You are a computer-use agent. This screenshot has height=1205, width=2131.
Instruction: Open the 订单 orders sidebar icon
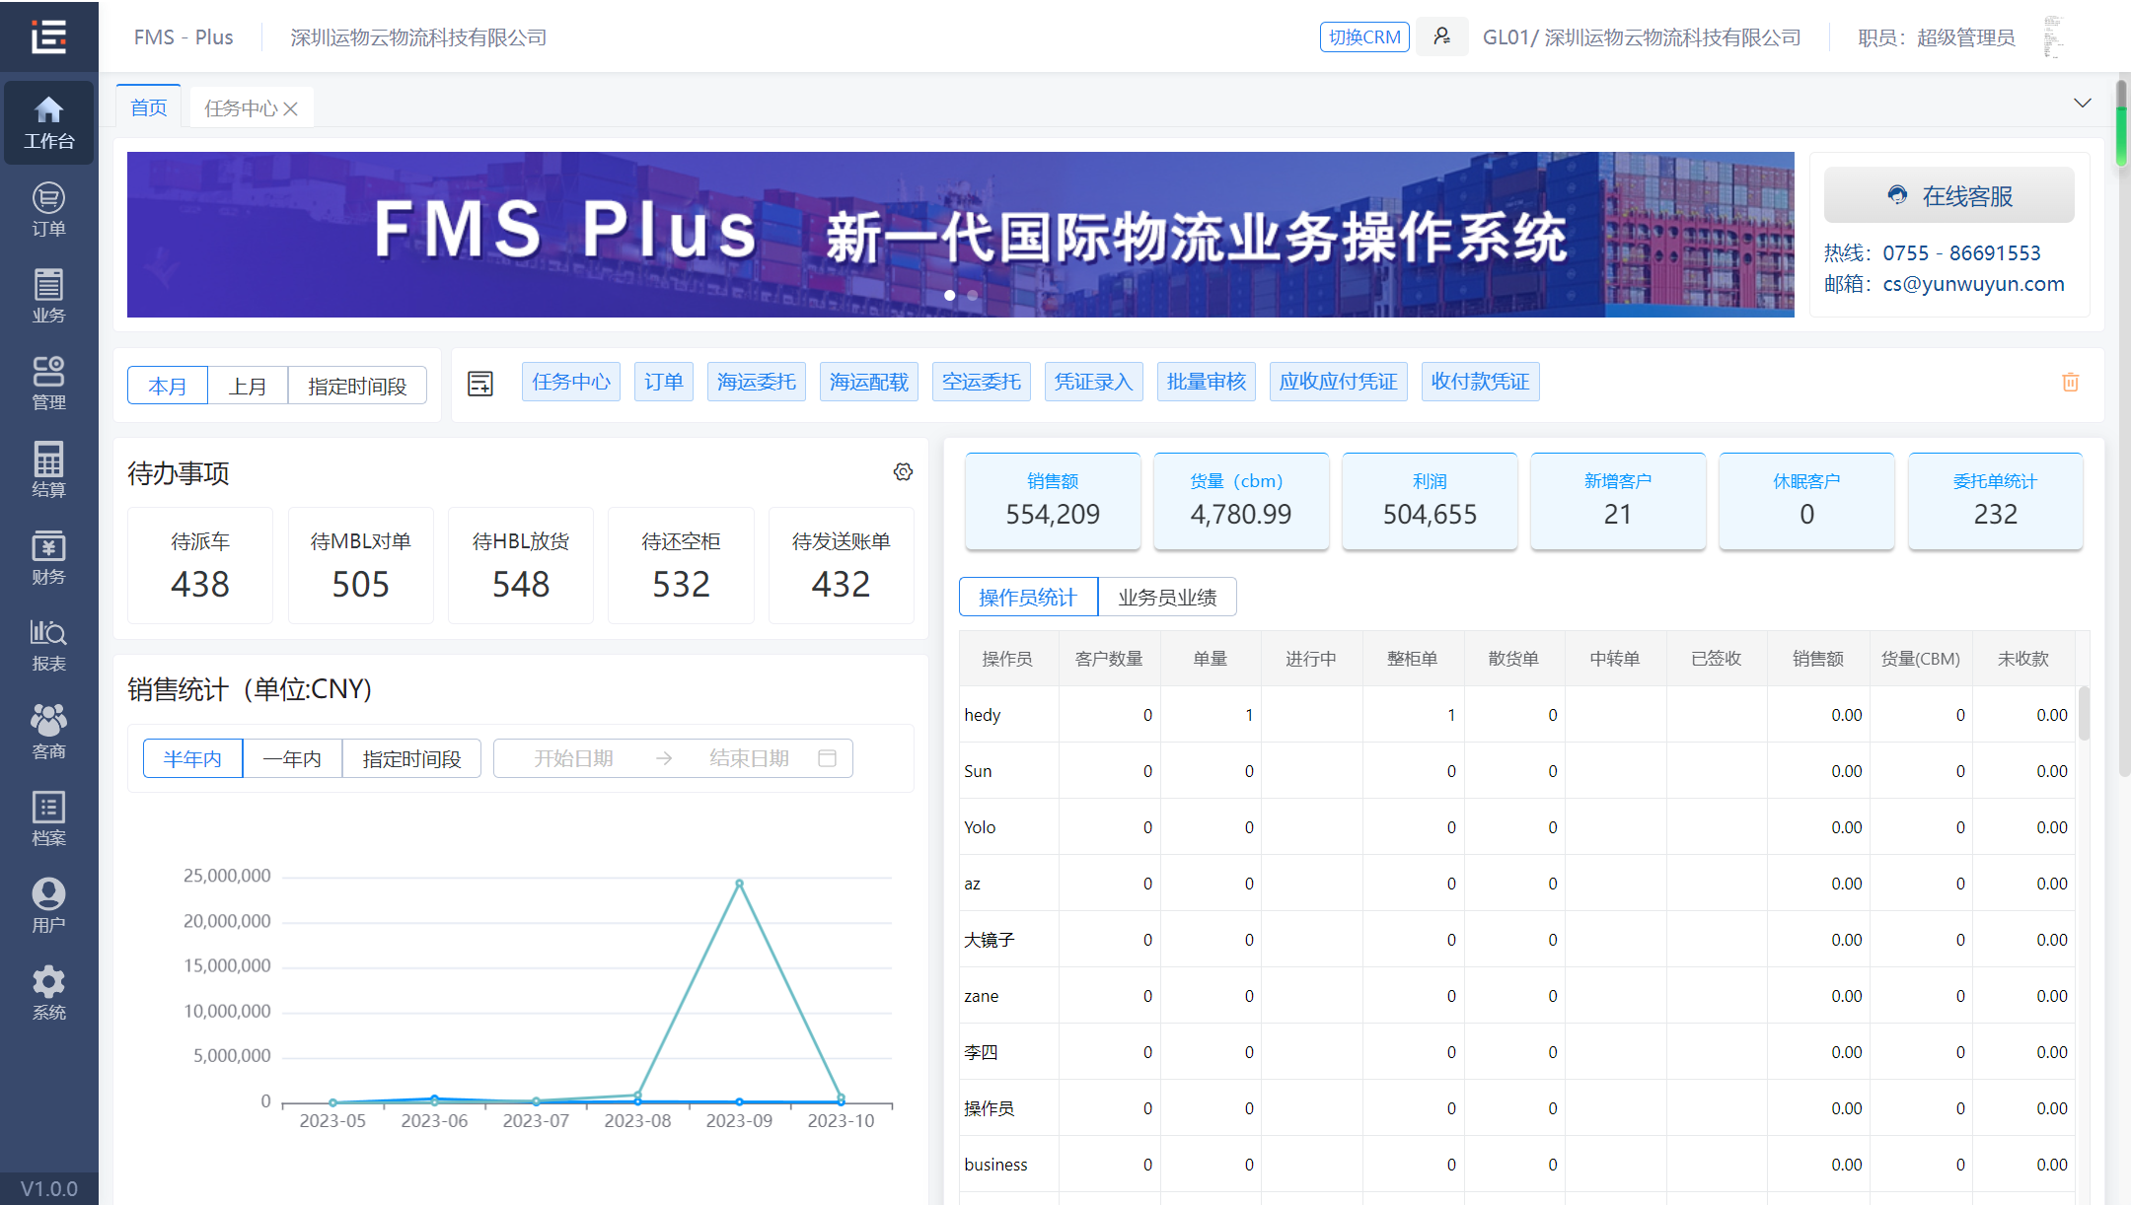(x=48, y=210)
